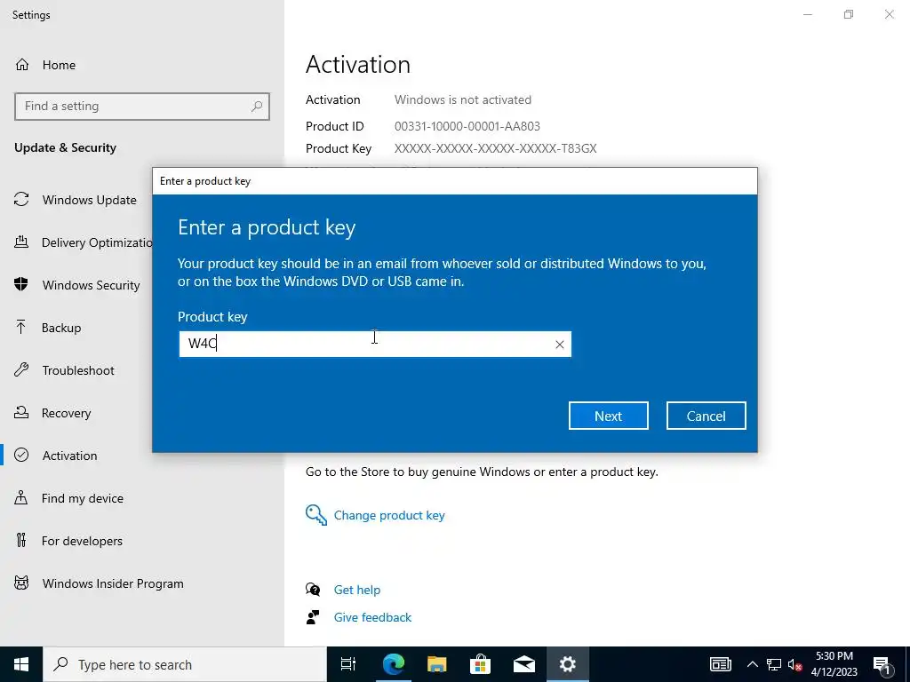Screen dimensions: 910x682
Task: Click the Product ID value 00331-10000-00001-AA803
Action: point(467,126)
